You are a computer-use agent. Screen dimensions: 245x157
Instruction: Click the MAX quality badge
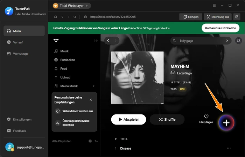pos(182,89)
